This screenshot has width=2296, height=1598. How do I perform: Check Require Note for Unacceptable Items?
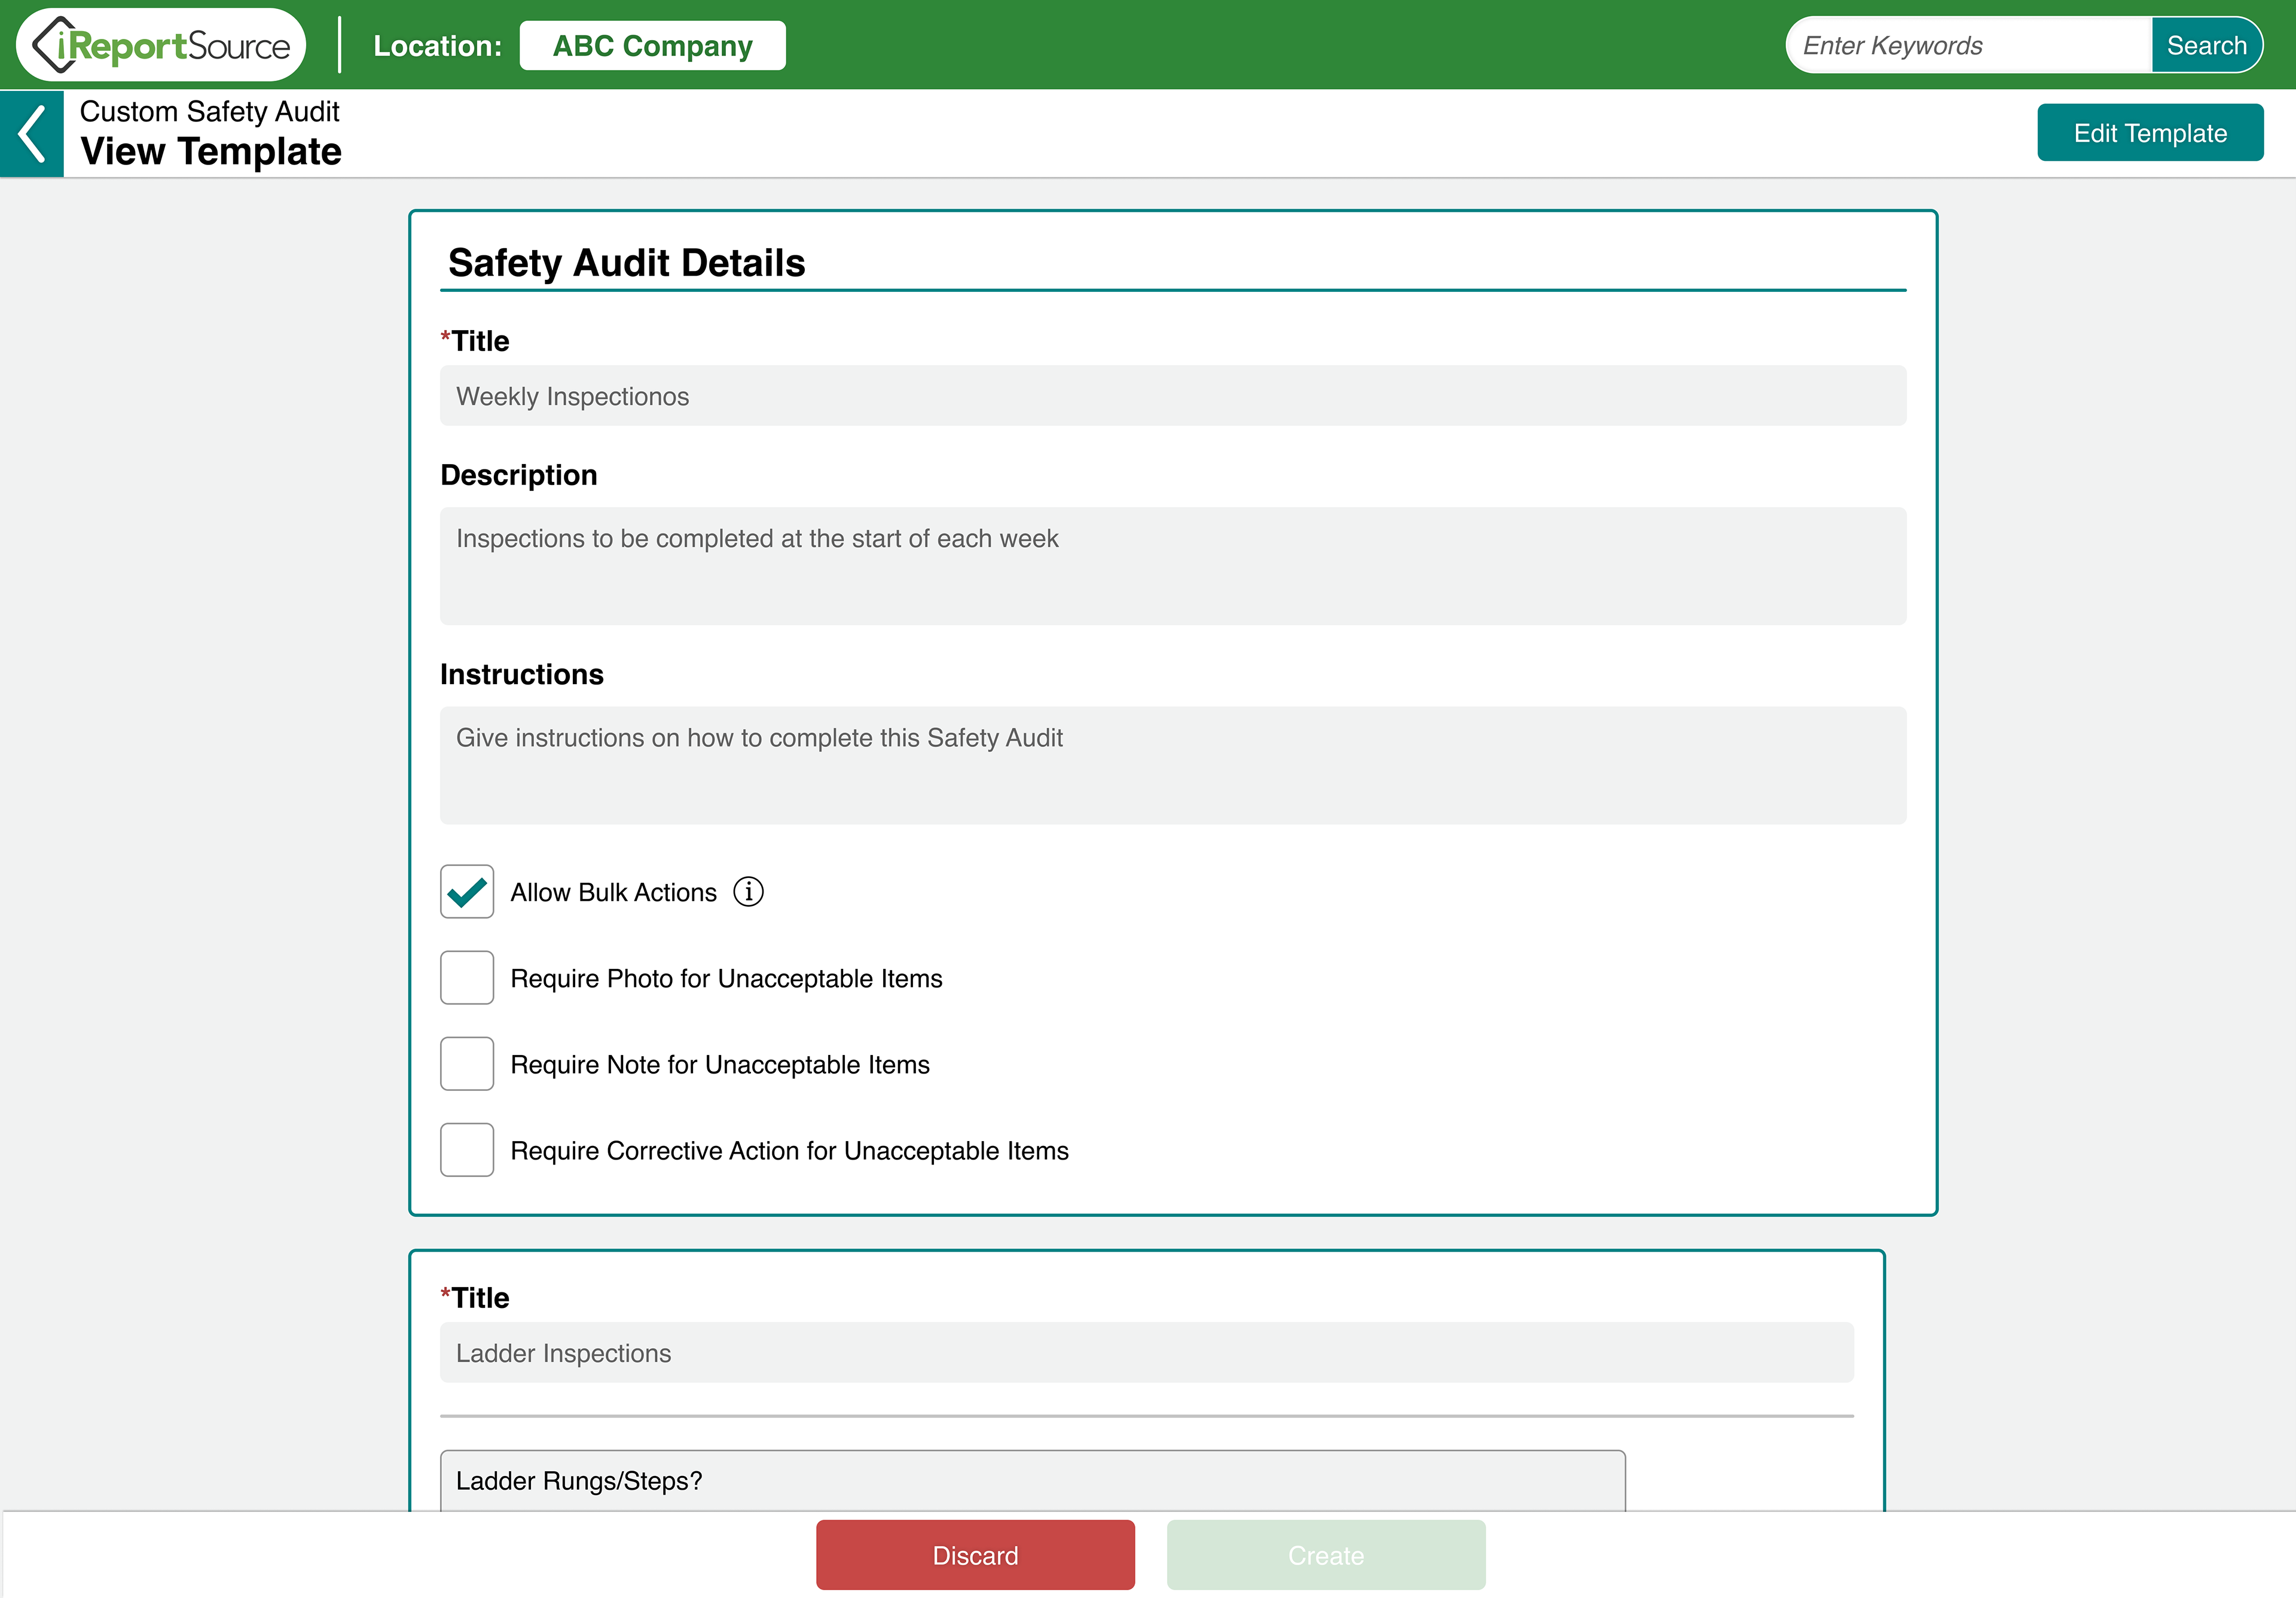[x=467, y=1063]
